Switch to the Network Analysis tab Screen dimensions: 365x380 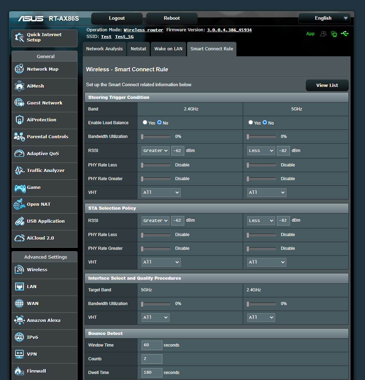pos(104,49)
